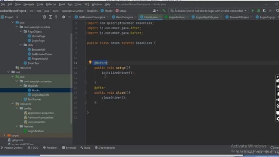Select BaseClass in the project tree
The height and width of the screenshot is (157, 279).
(34, 63)
